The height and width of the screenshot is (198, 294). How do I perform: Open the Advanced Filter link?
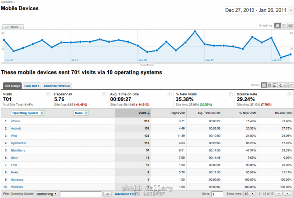click(126, 194)
